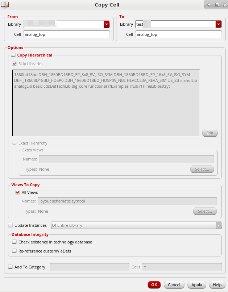Select the Exact Hierarchy radio button
Image resolution: width=228 pixels, height=292 pixels.
(x=14, y=143)
